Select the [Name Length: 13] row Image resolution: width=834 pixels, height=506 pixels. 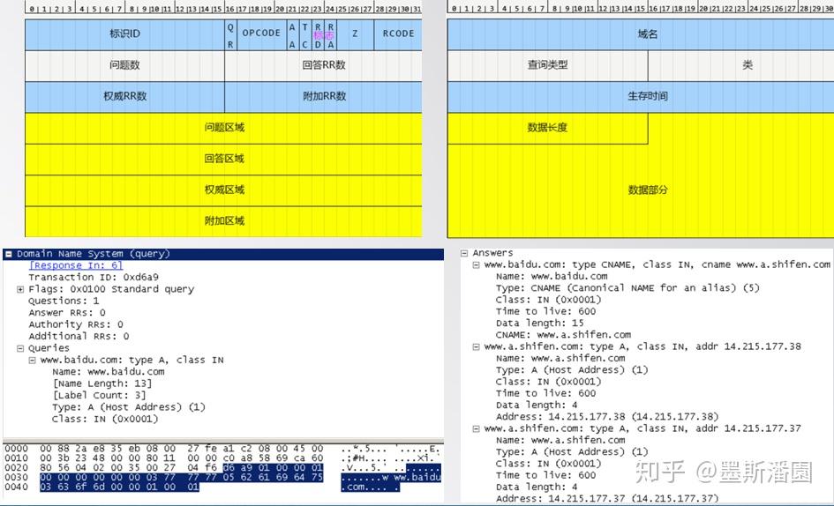pyautogui.click(x=102, y=383)
